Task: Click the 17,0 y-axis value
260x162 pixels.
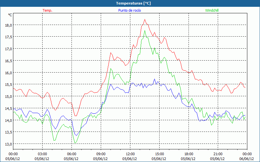Action: click(8, 49)
